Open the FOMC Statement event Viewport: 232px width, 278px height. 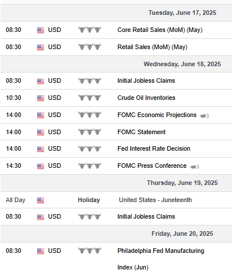click(x=141, y=132)
